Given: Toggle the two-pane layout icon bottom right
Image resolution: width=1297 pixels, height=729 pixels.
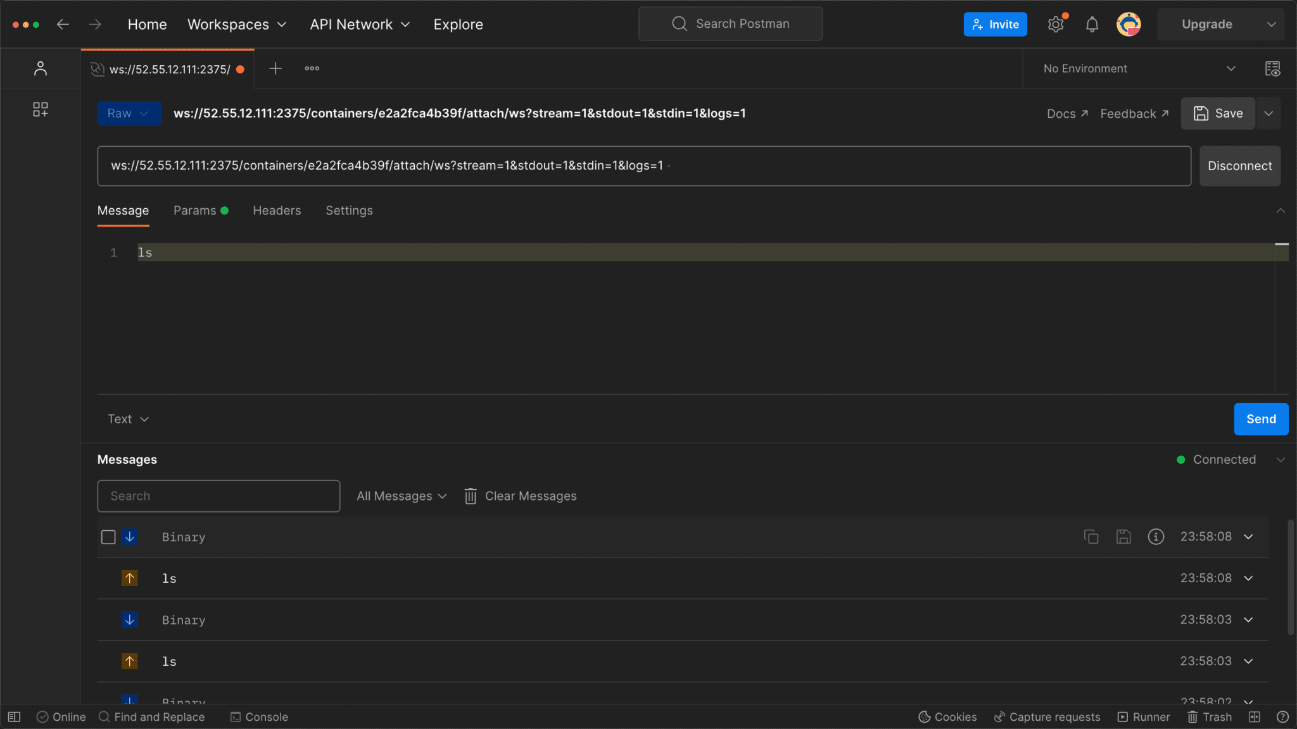Looking at the screenshot, I should point(1253,716).
